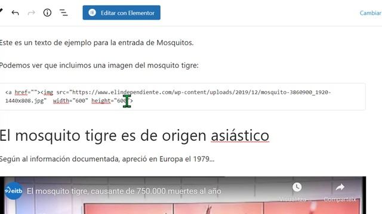Open the content structure info icon

(47, 12)
